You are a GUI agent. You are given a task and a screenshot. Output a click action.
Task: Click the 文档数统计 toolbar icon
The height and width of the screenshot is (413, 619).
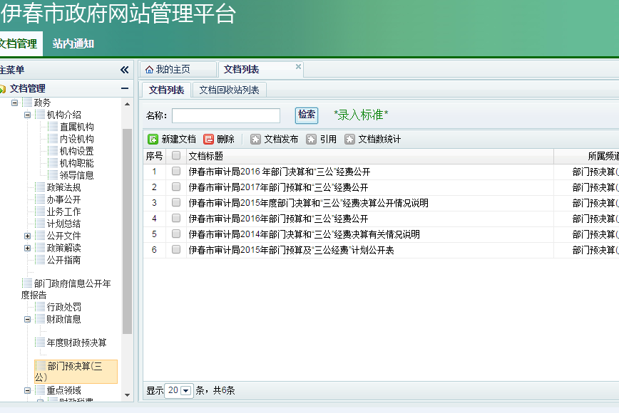[349, 139]
